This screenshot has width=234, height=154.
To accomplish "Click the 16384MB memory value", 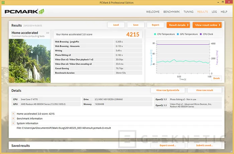I will [x=99, y=104].
